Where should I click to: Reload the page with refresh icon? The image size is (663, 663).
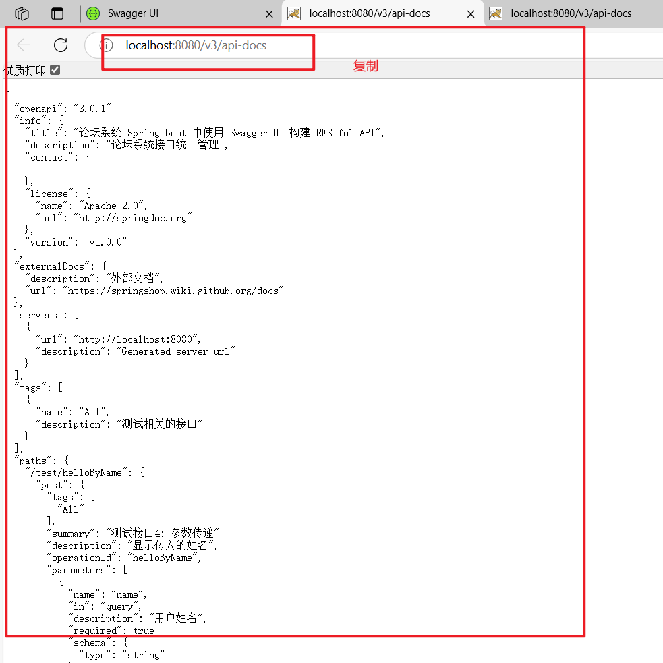61,45
